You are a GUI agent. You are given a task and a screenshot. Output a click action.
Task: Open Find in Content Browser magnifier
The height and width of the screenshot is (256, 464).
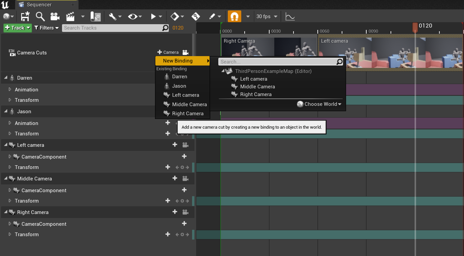(x=40, y=16)
